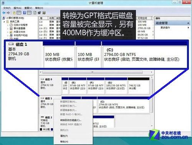192x145 pixels.
Task: Click the drive icon of the (E:) volume row
Action: click(x=41, y=35)
